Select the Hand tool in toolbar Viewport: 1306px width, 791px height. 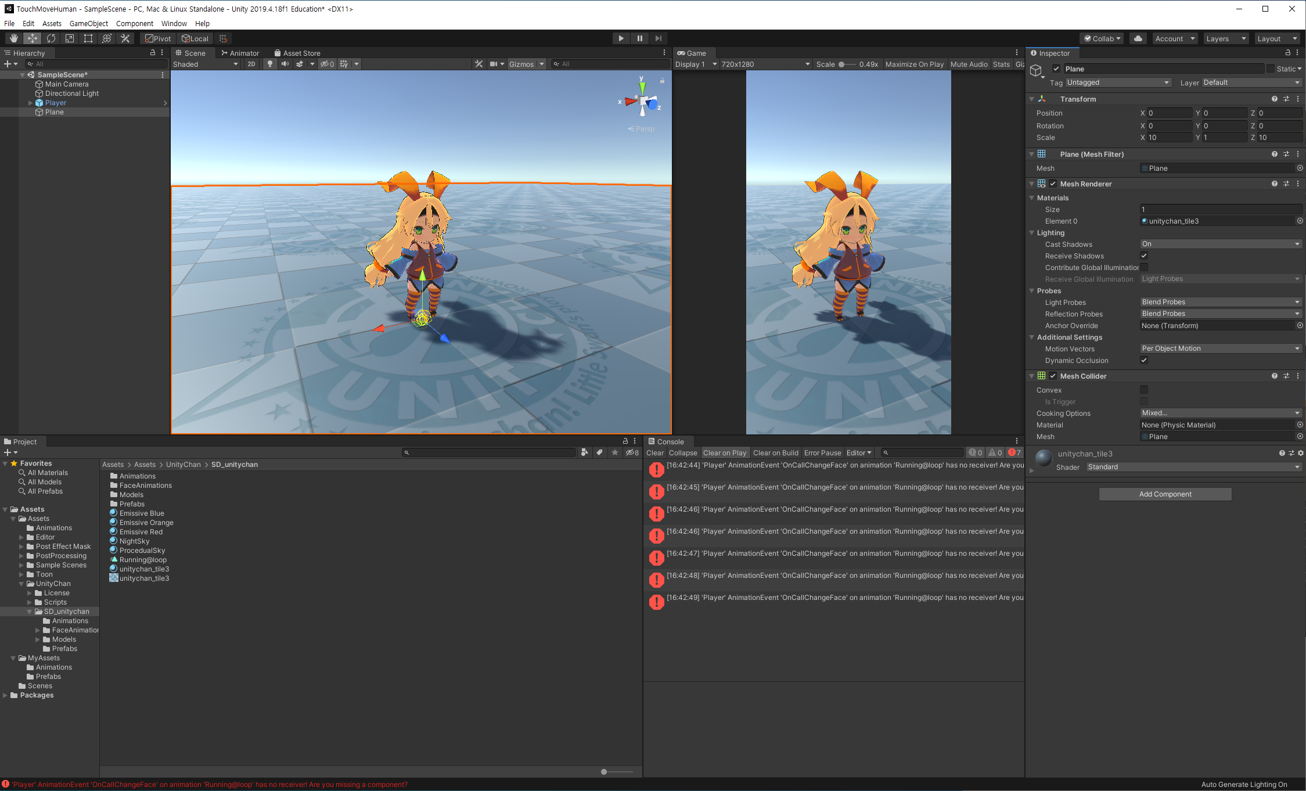tap(13, 38)
